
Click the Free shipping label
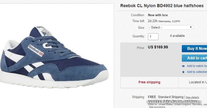point(149,82)
